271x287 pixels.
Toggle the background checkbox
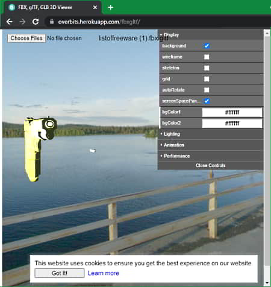click(207, 46)
